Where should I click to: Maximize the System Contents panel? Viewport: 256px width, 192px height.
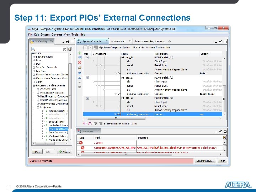pos(225,42)
